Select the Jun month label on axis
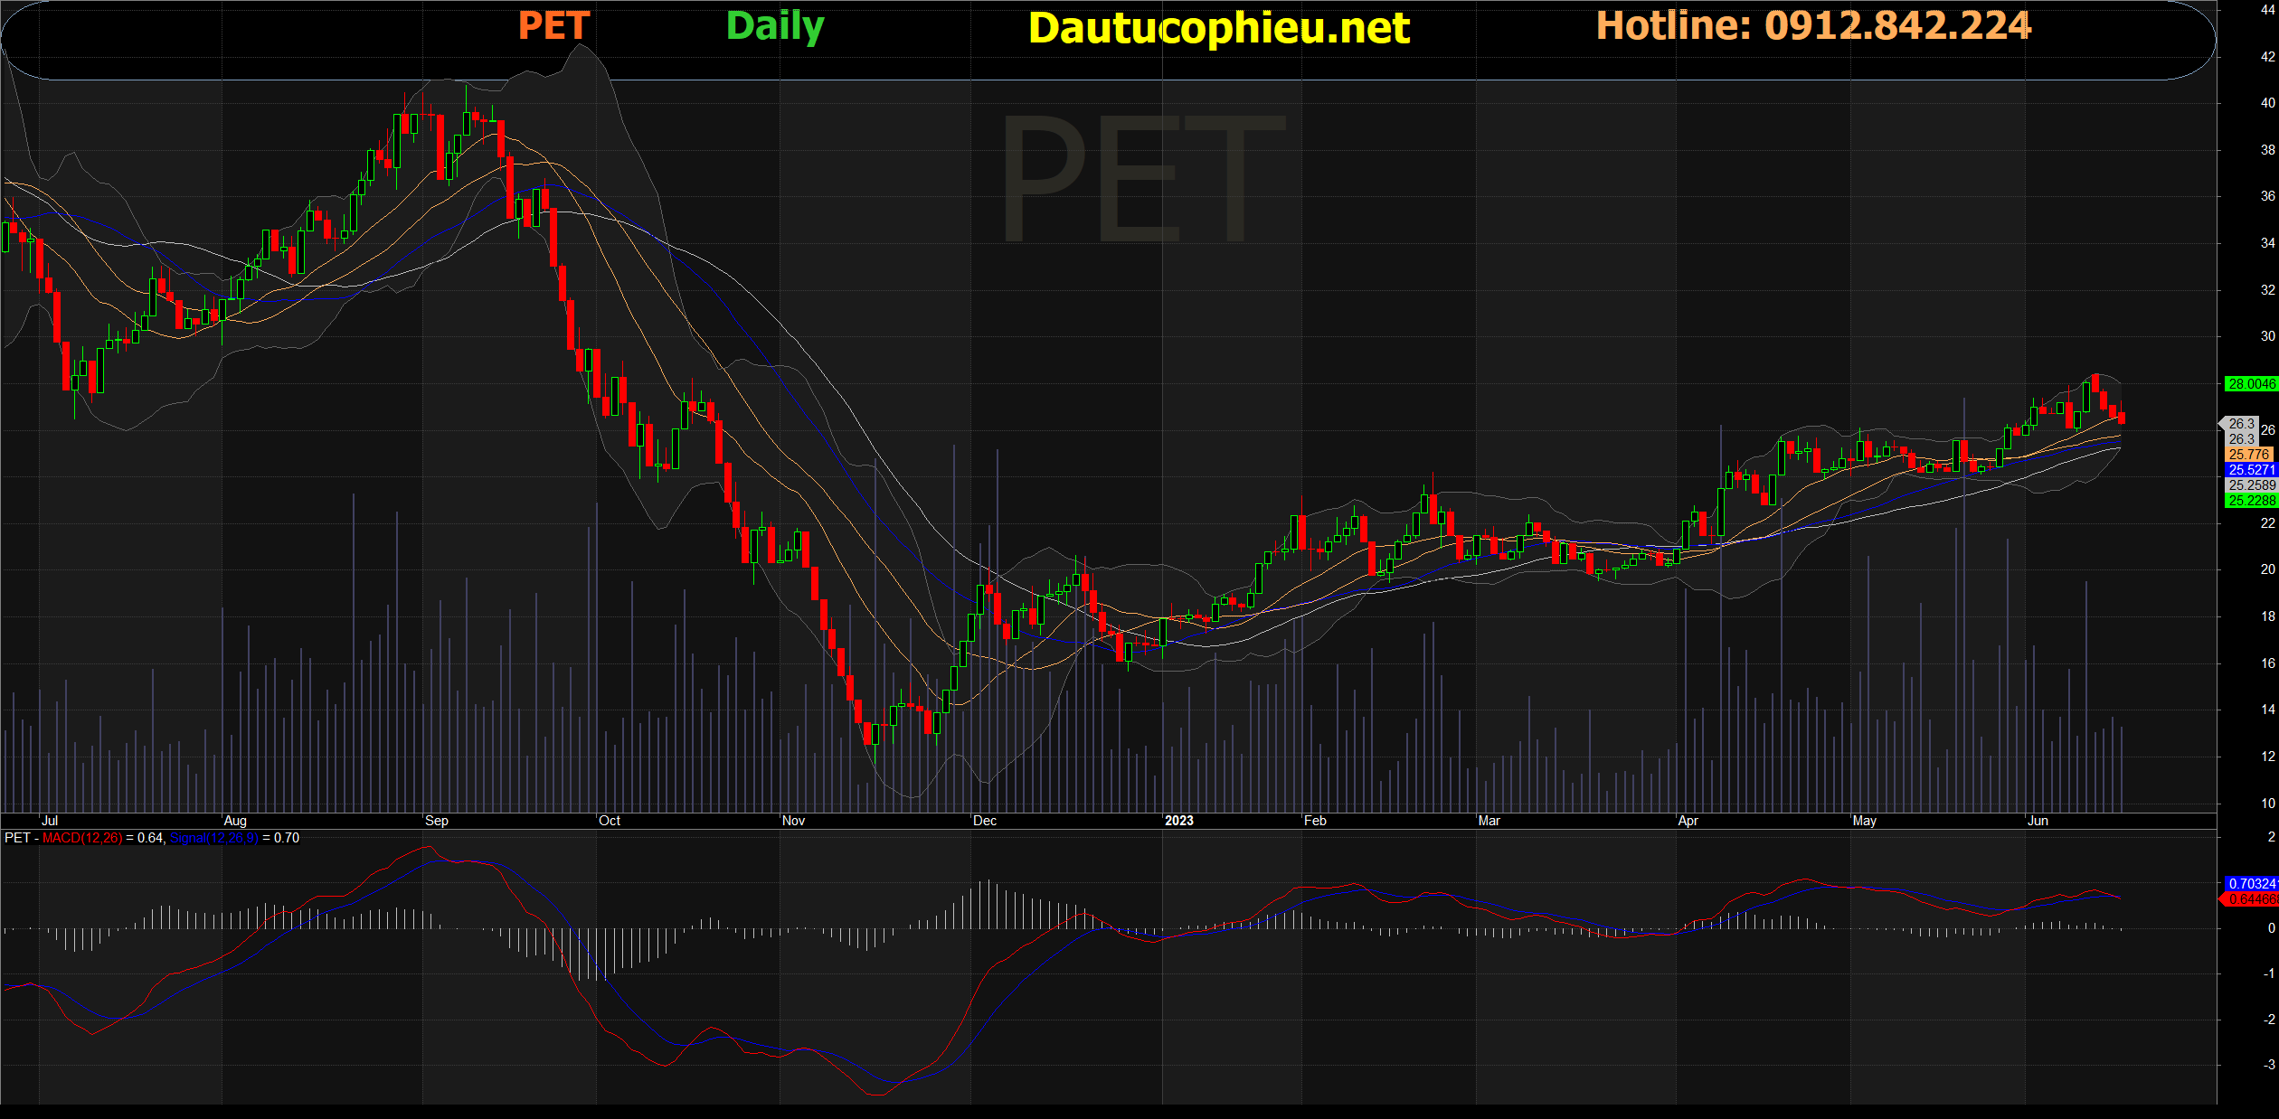The image size is (2279, 1119). [2038, 821]
